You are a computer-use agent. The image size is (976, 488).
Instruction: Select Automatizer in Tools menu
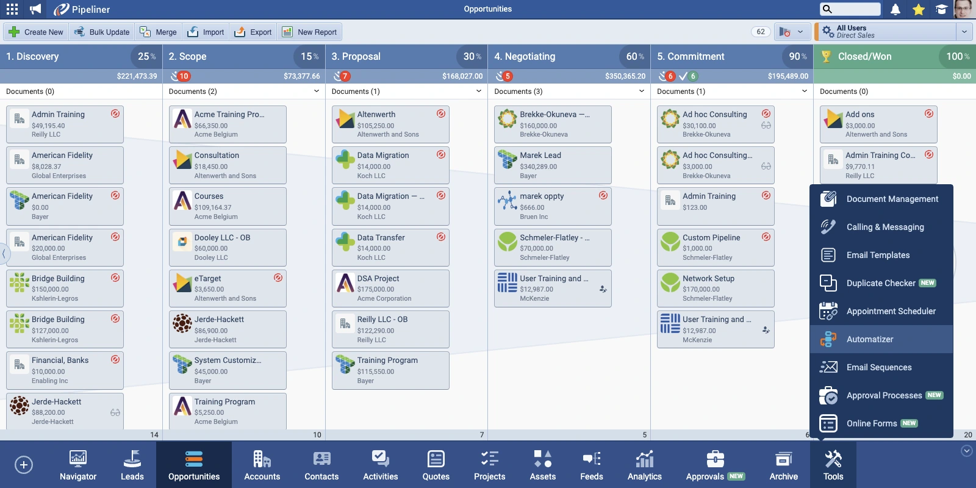881,339
